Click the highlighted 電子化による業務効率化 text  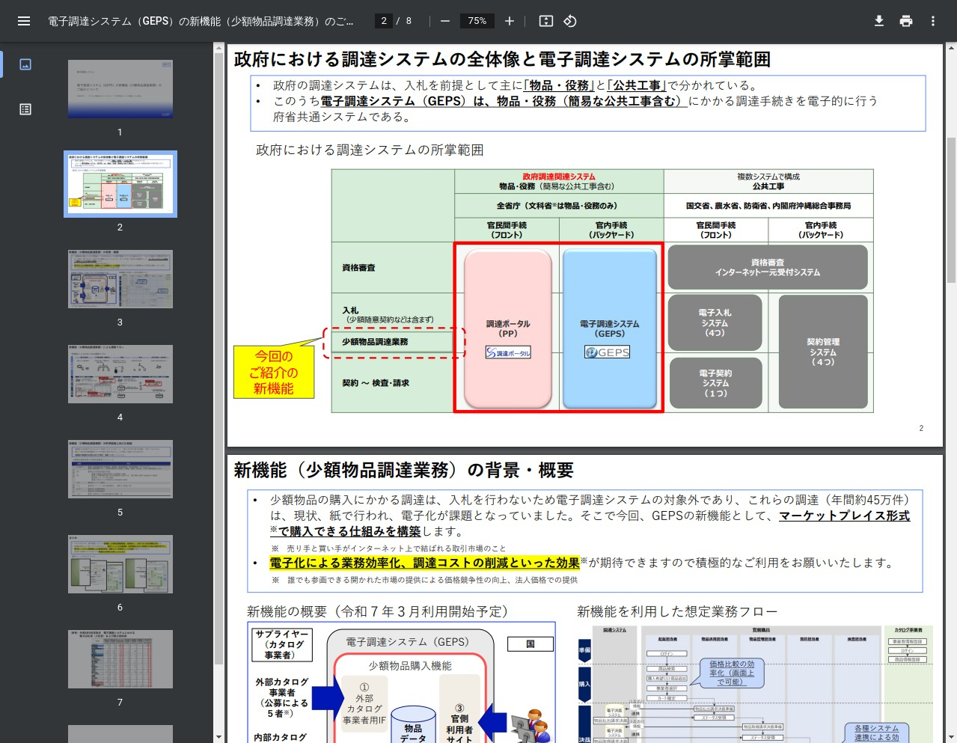coord(424,563)
